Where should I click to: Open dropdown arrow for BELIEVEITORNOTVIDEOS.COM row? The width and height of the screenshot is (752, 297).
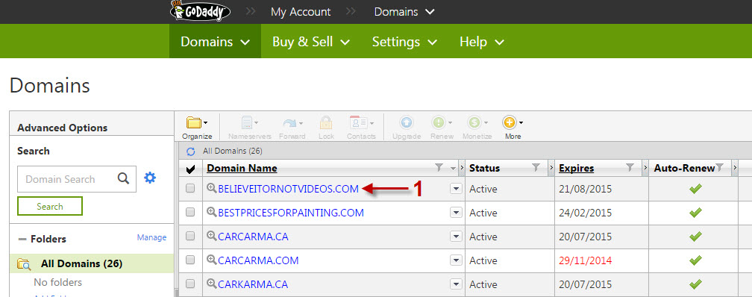456,189
